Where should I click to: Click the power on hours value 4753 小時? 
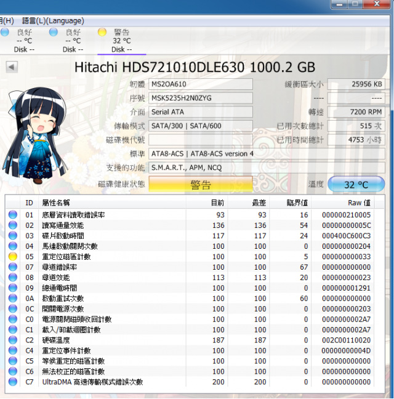pyautogui.click(x=356, y=140)
